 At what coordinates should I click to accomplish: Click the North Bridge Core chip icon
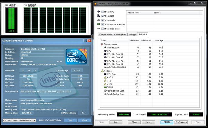pos(105,91)
